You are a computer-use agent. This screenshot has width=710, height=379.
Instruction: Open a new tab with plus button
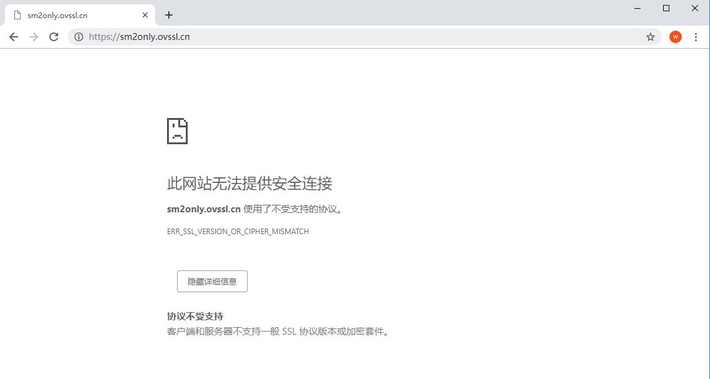[169, 15]
